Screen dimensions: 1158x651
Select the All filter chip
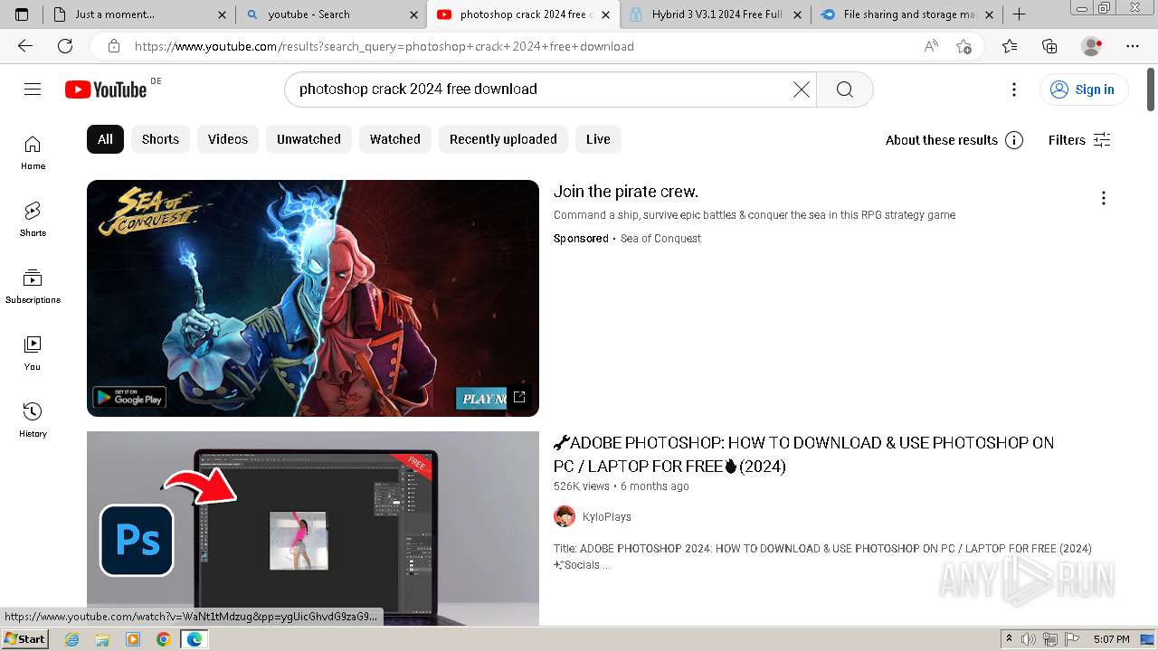coord(105,139)
